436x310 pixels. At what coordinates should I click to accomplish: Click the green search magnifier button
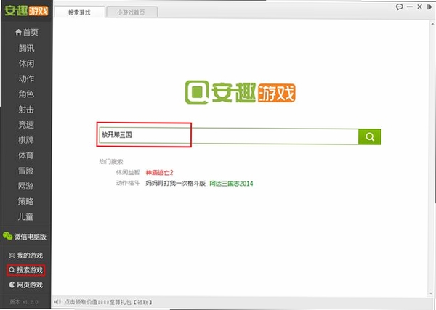click(x=370, y=136)
